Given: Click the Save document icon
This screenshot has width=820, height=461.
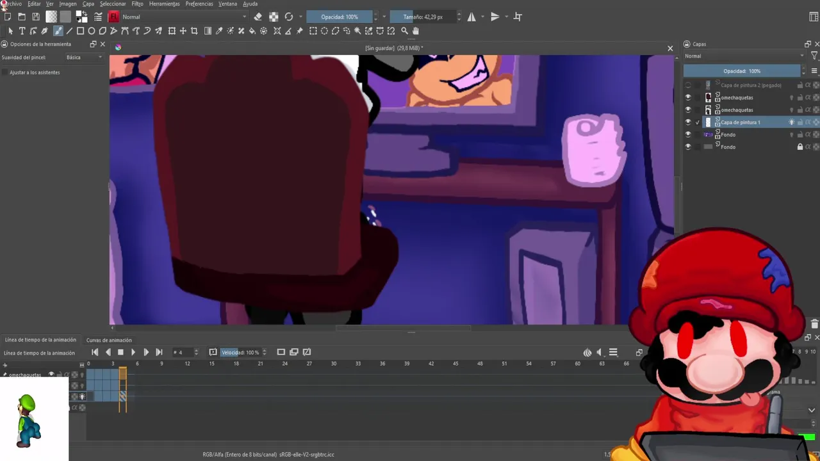Looking at the screenshot, I should tap(36, 17).
